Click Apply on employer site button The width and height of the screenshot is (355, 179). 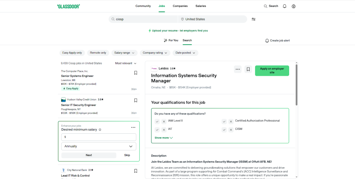(272, 70)
